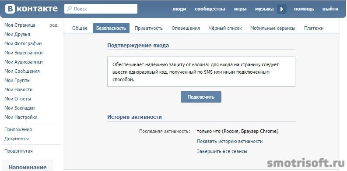Open the сообщества header menu
347x171 pixels.
210,9
